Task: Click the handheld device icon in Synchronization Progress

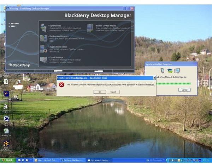Action: tap(162, 70)
